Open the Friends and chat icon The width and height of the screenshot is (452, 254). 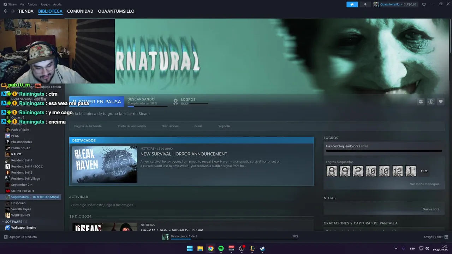tap(446, 237)
